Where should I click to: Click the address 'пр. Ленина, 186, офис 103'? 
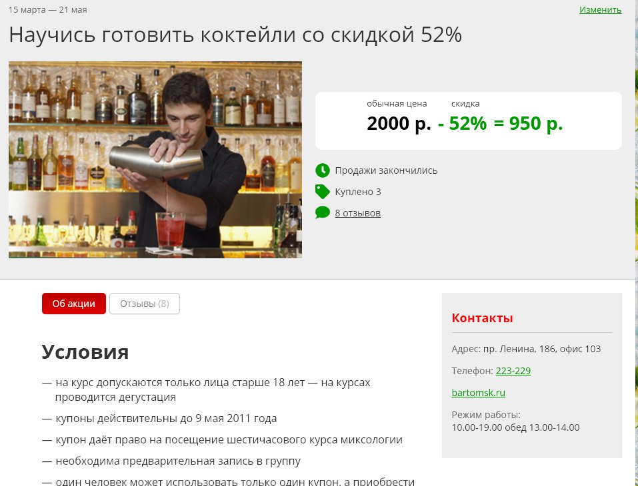(x=542, y=349)
